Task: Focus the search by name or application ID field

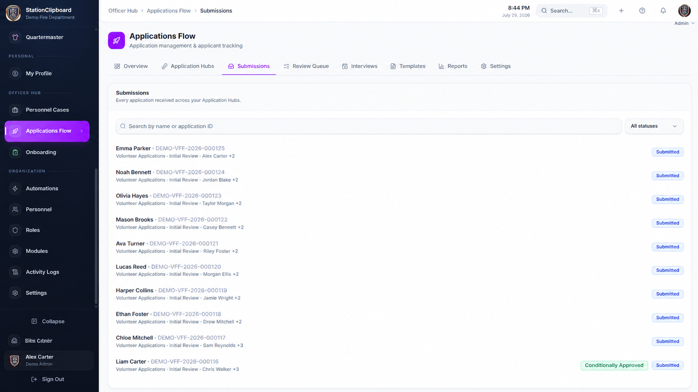Action: click(x=369, y=126)
